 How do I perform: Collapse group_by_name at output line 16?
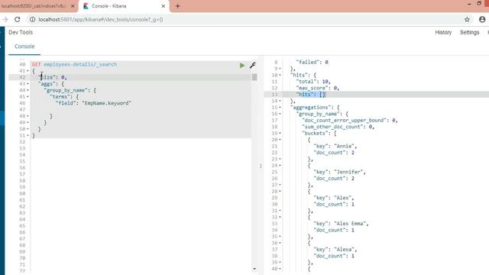click(280, 114)
